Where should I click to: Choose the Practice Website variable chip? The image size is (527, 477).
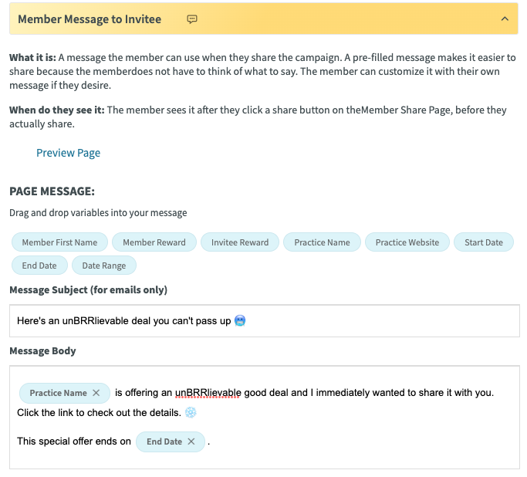coord(407,242)
